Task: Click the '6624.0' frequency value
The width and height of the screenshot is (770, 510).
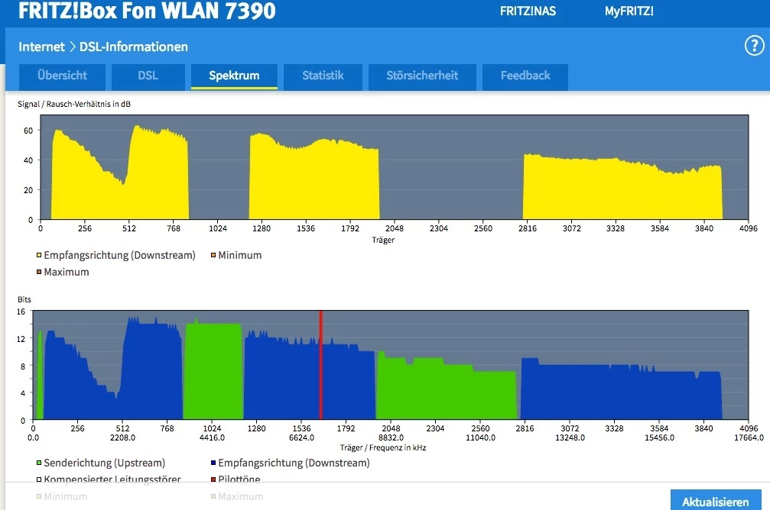Action: pos(301,437)
